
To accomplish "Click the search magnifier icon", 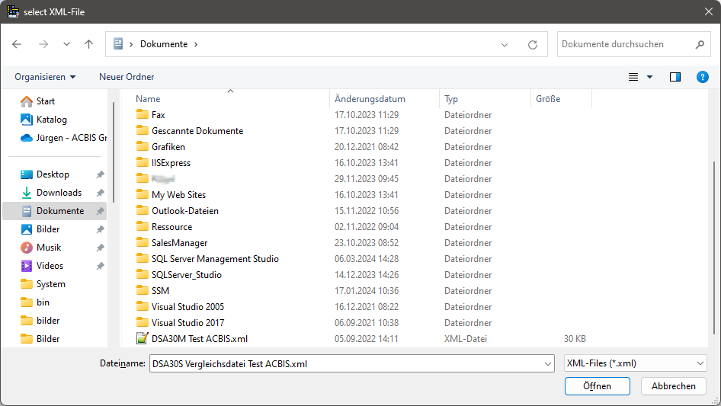I will [x=700, y=44].
